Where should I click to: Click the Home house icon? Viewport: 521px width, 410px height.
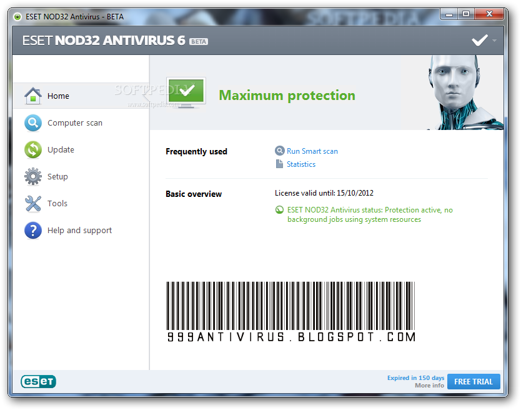click(33, 96)
